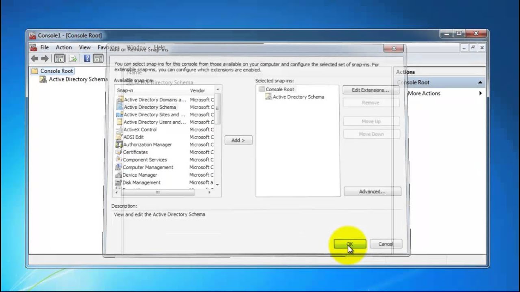Click More Actions in the Actions pane
The width and height of the screenshot is (520, 292).
[x=424, y=93]
